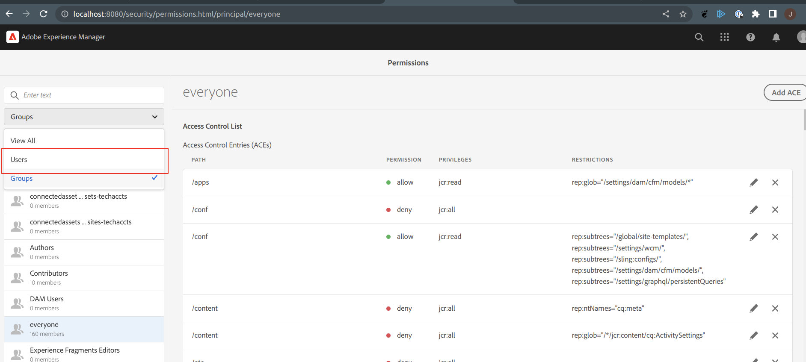
Task: Select the Authors group
Action: click(x=84, y=252)
